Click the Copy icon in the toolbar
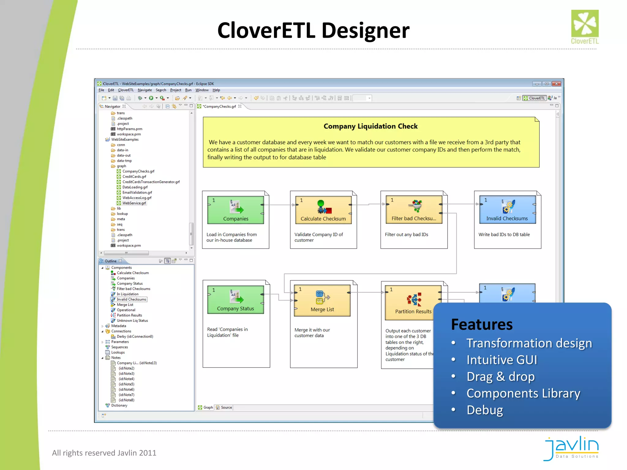 click(x=272, y=98)
